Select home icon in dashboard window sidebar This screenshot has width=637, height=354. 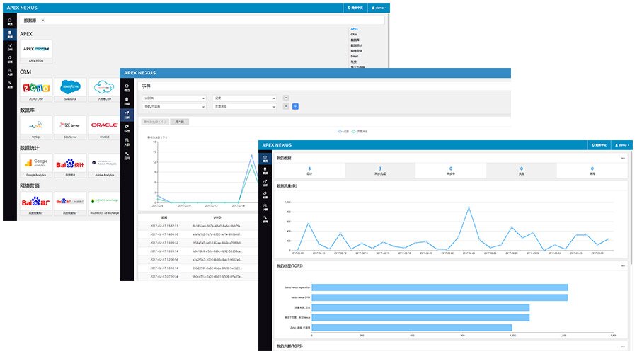click(265, 158)
